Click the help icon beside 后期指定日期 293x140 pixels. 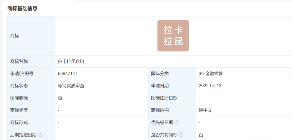click(40, 135)
